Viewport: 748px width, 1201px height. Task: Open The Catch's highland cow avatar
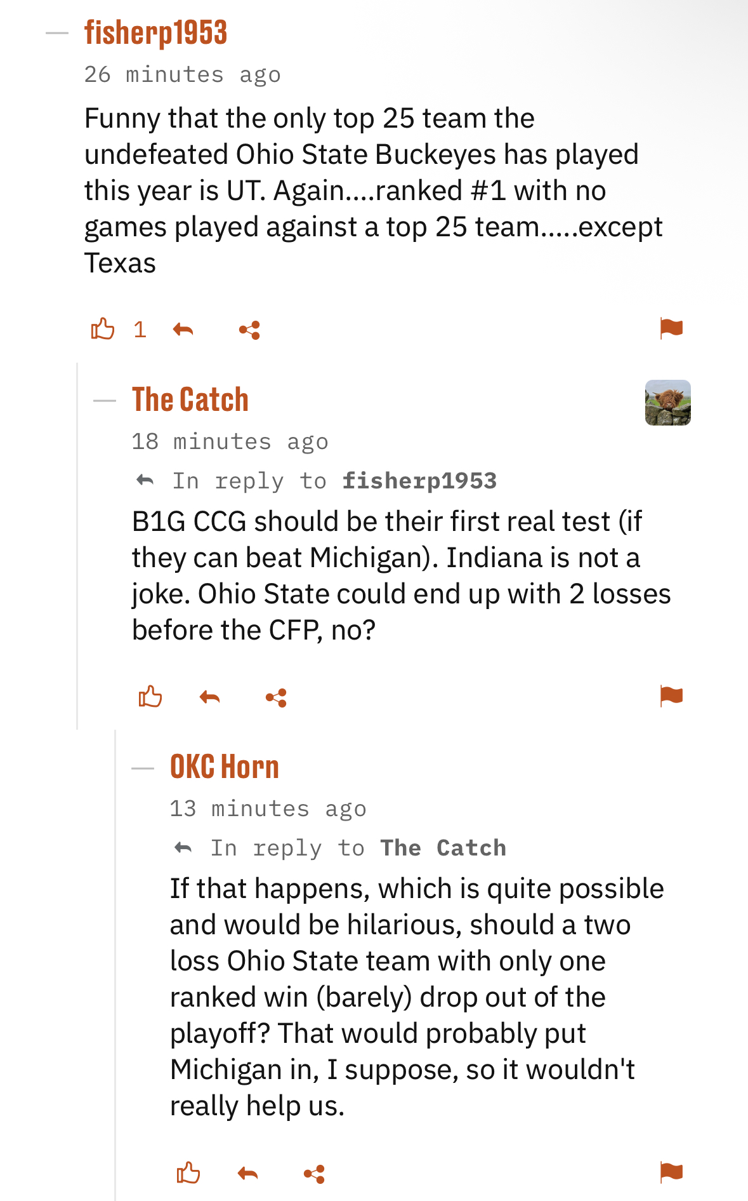(x=667, y=403)
